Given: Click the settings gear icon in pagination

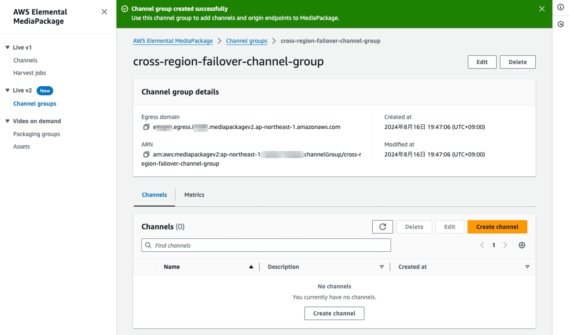Looking at the screenshot, I should 522,245.
